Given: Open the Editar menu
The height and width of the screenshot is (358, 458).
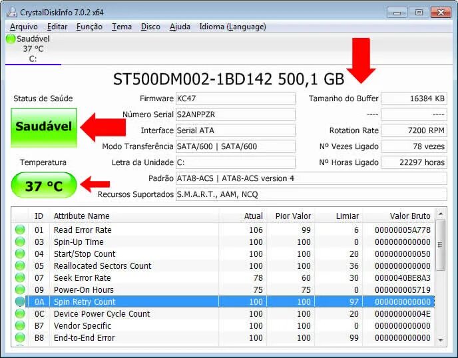Looking at the screenshot, I should point(57,27).
